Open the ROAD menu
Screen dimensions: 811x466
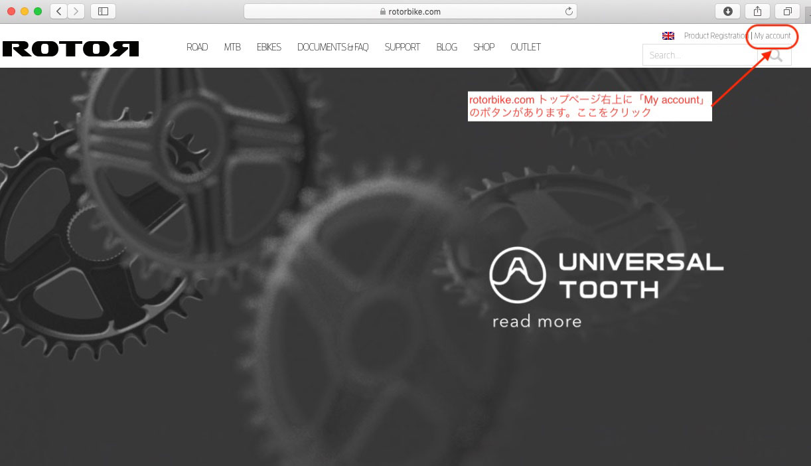(x=197, y=47)
